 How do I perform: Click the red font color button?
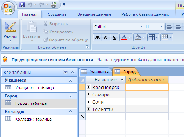click(x=124, y=37)
